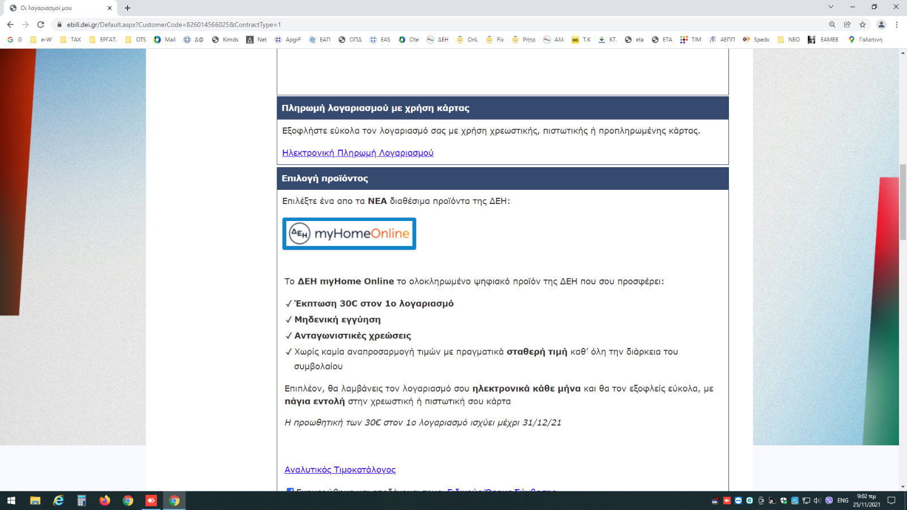Image resolution: width=907 pixels, height=510 pixels.
Task: Open the G bookmark
Action: 15,40
